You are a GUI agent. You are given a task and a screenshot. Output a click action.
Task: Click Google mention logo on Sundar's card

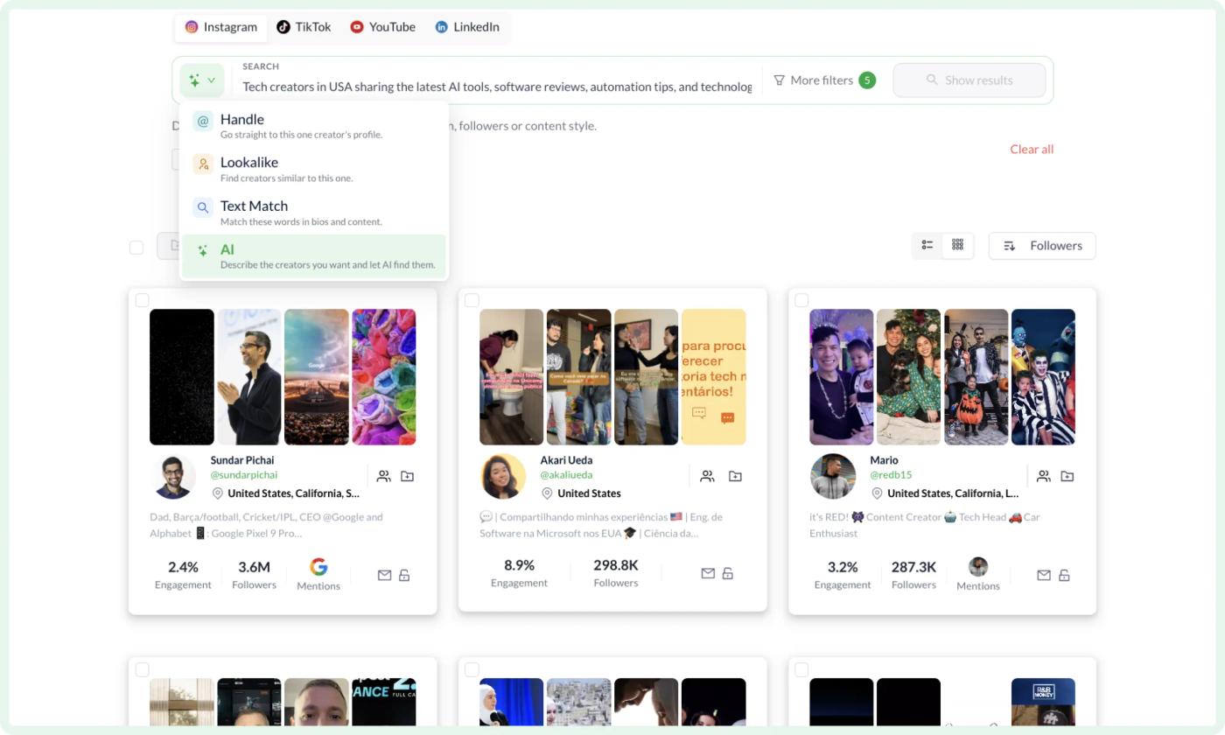click(x=318, y=567)
